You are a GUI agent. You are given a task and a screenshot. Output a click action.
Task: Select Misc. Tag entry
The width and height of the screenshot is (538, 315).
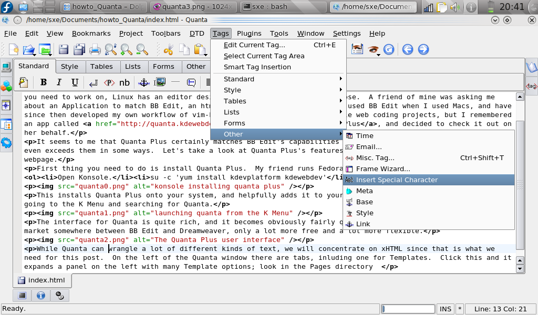[x=429, y=158]
